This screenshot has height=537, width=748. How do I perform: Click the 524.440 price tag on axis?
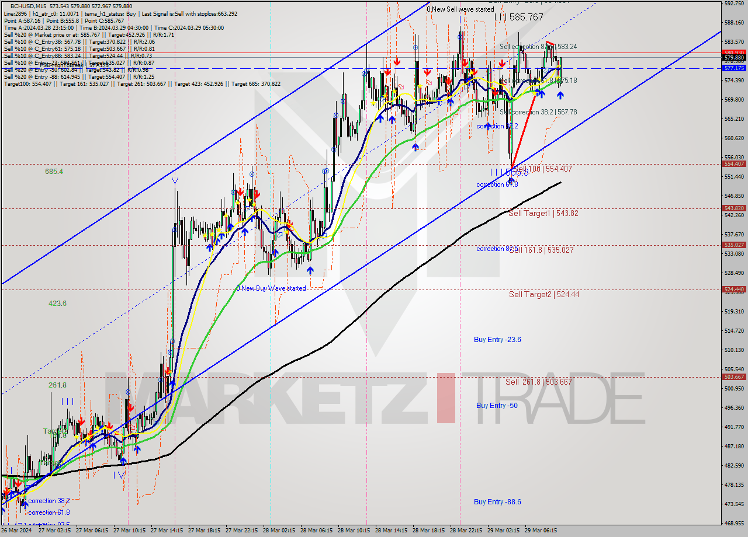pyautogui.click(x=734, y=289)
